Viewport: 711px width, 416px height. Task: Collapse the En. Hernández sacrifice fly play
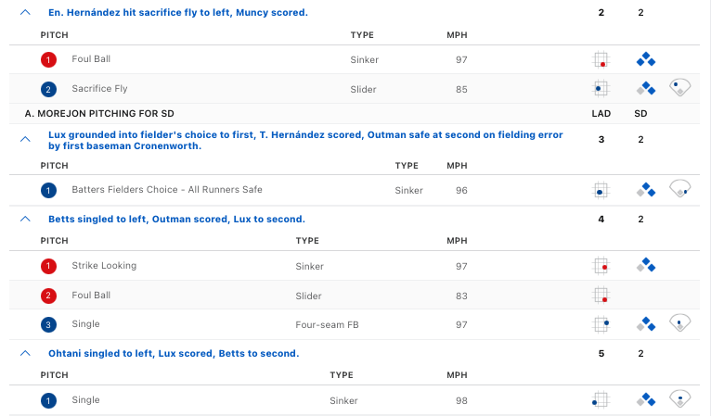tap(24, 13)
